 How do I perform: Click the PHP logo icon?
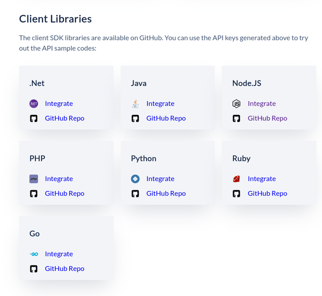[x=34, y=179]
